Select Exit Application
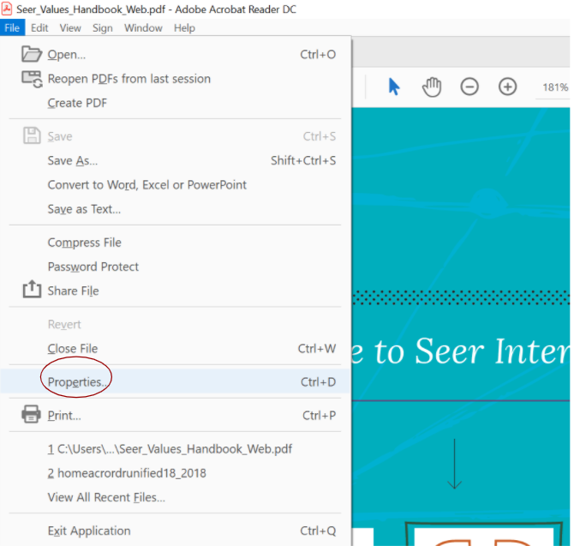Viewport: 574px width, 546px height. coord(89,531)
